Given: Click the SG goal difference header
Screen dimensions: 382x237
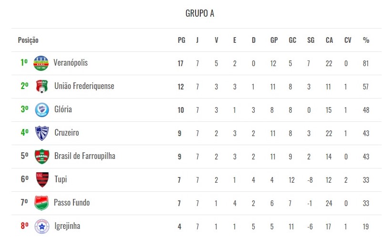Looking at the screenshot, I should 311,40.
